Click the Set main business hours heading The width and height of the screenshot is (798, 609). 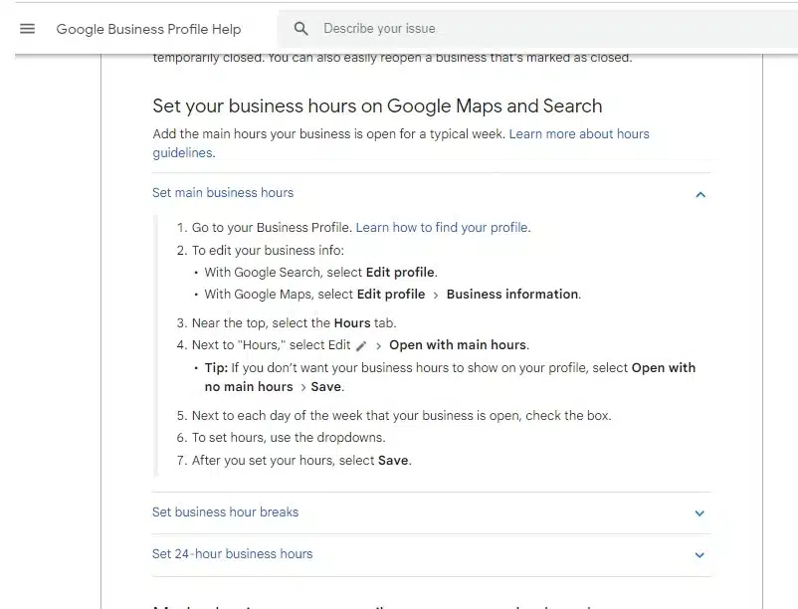coord(223,193)
